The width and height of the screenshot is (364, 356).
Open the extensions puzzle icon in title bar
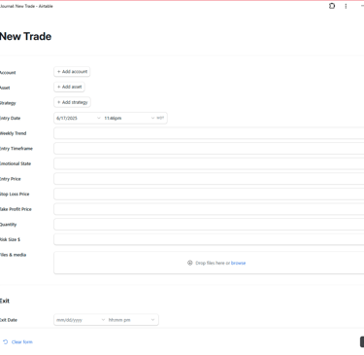tap(332, 6)
